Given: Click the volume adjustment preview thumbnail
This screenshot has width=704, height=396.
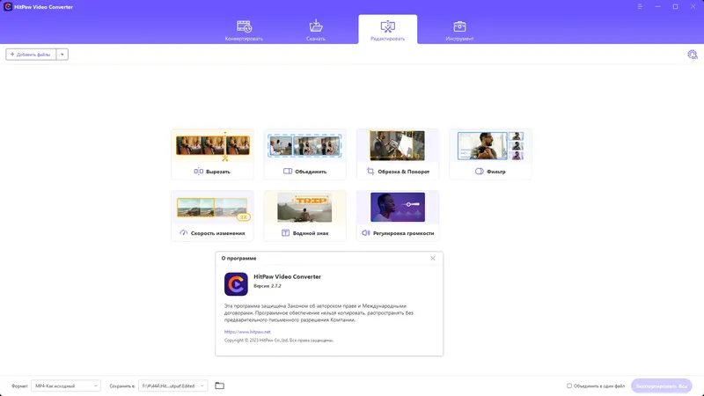Looking at the screenshot, I should pyautogui.click(x=398, y=207).
